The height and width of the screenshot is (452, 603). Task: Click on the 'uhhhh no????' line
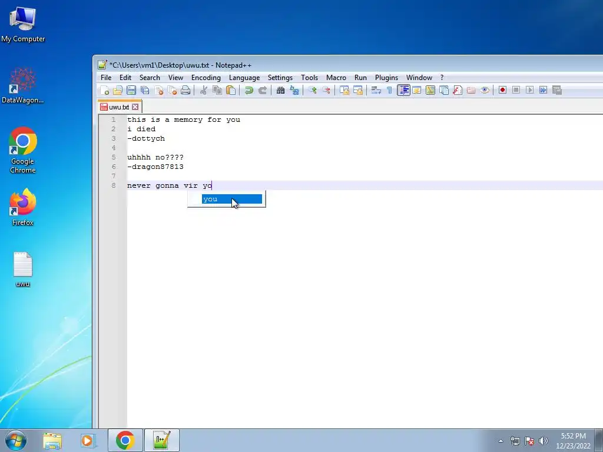pos(155,157)
